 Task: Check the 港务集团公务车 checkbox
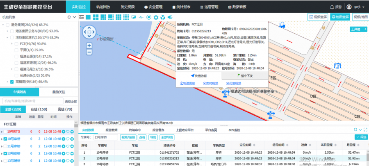pyautogui.click(x=12, y=31)
